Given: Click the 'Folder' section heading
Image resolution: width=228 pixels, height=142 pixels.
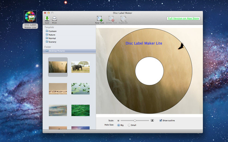Looking at the screenshot, I should coord(48,47).
